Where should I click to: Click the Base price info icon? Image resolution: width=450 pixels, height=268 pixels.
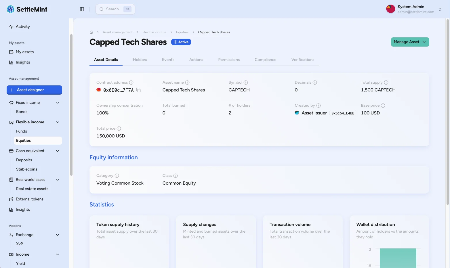[x=383, y=106]
